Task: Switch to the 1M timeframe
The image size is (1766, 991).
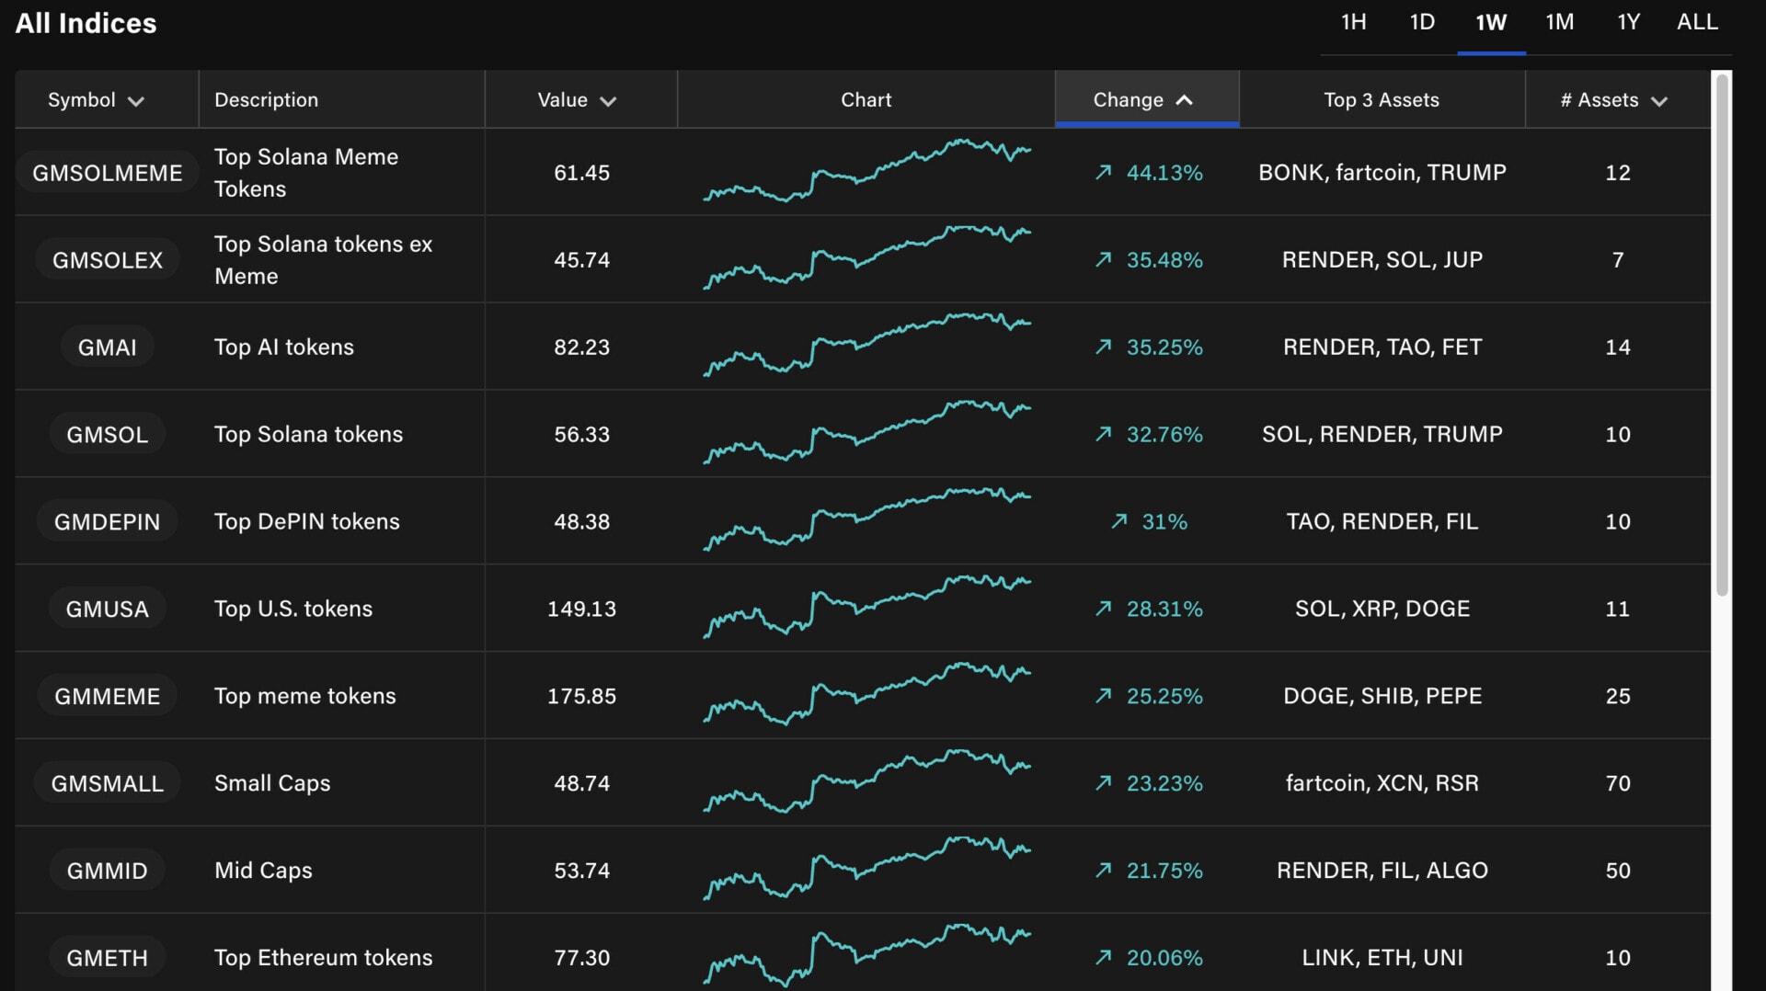Action: [x=1560, y=21]
